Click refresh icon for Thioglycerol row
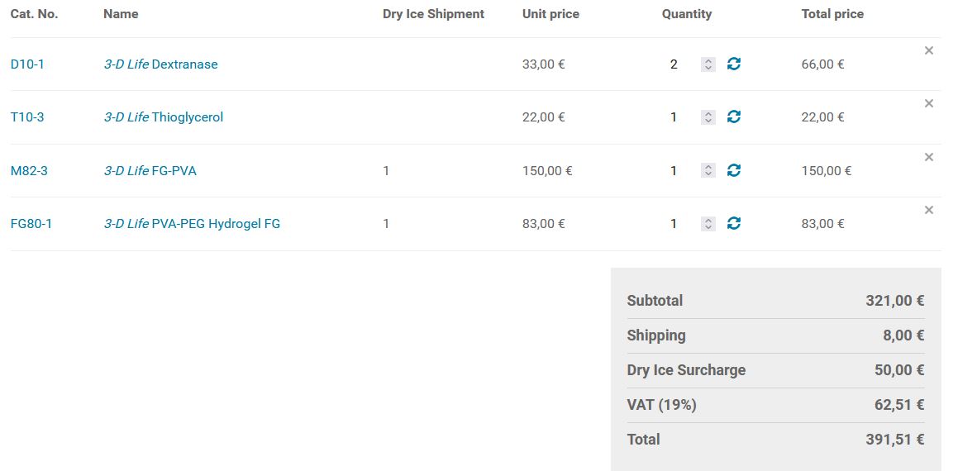The width and height of the screenshot is (958, 471). click(x=733, y=117)
